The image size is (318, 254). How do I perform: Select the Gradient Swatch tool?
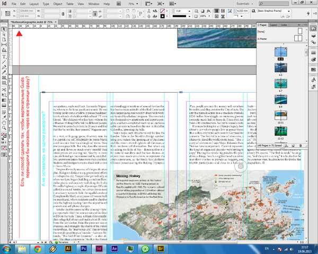(4, 100)
